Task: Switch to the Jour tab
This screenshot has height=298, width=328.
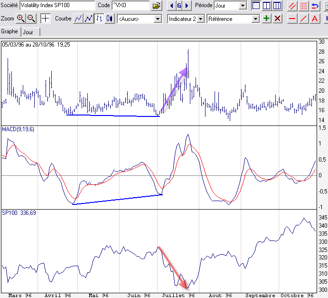Action: point(28,32)
